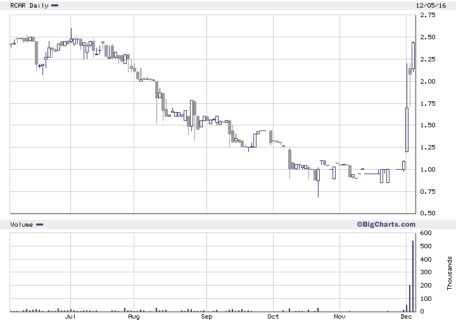Click the RCAR Daily chart title
Image resolution: width=456 pixels, height=323 pixels.
29,6
